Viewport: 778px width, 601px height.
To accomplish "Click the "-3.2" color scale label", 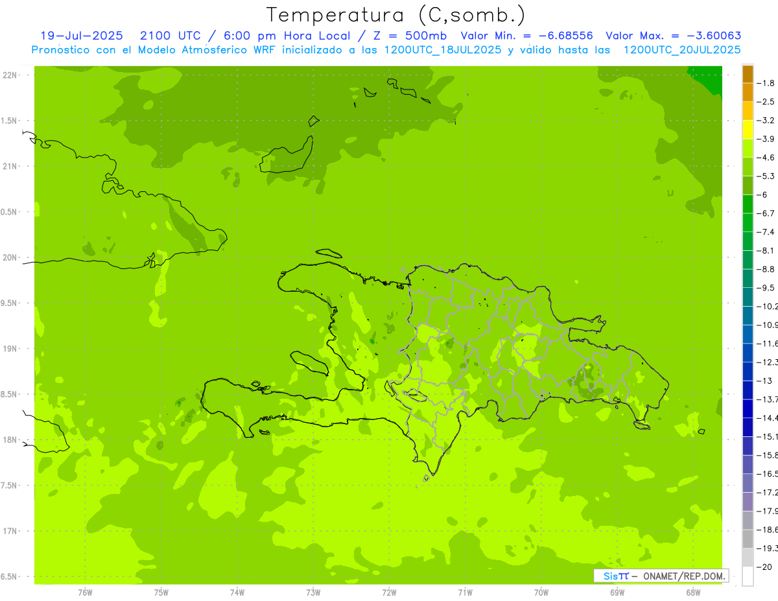I will pos(766,121).
